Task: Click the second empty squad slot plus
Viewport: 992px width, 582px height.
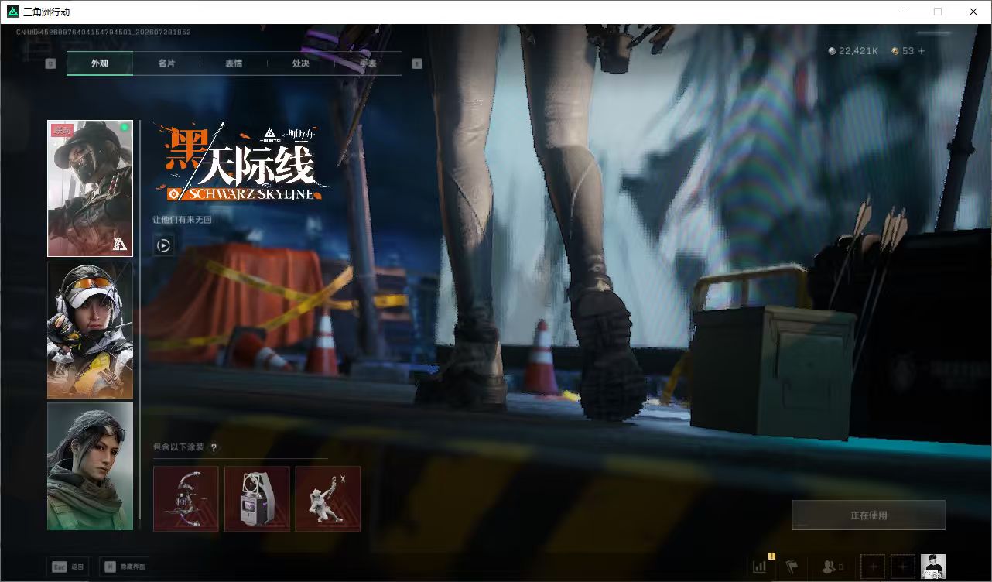Action: click(902, 567)
